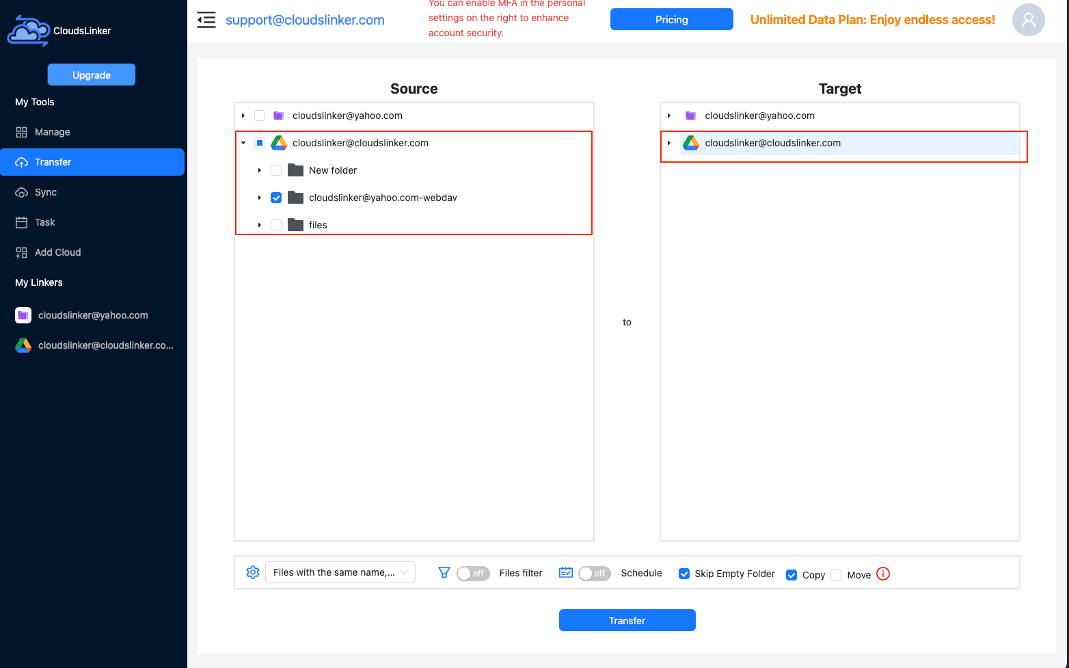Screen dimensions: 1069x668
Task: Click the purple Yahoo linker icon in My Linkers
Action: (23, 315)
